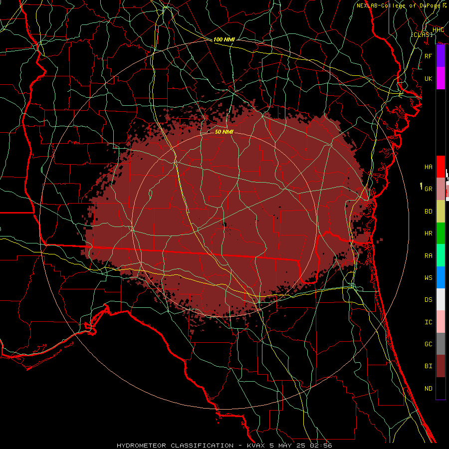The width and height of the screenshot is (449, 449).
Task: Click the 'RF' legend label
Action: coord(428,56)
